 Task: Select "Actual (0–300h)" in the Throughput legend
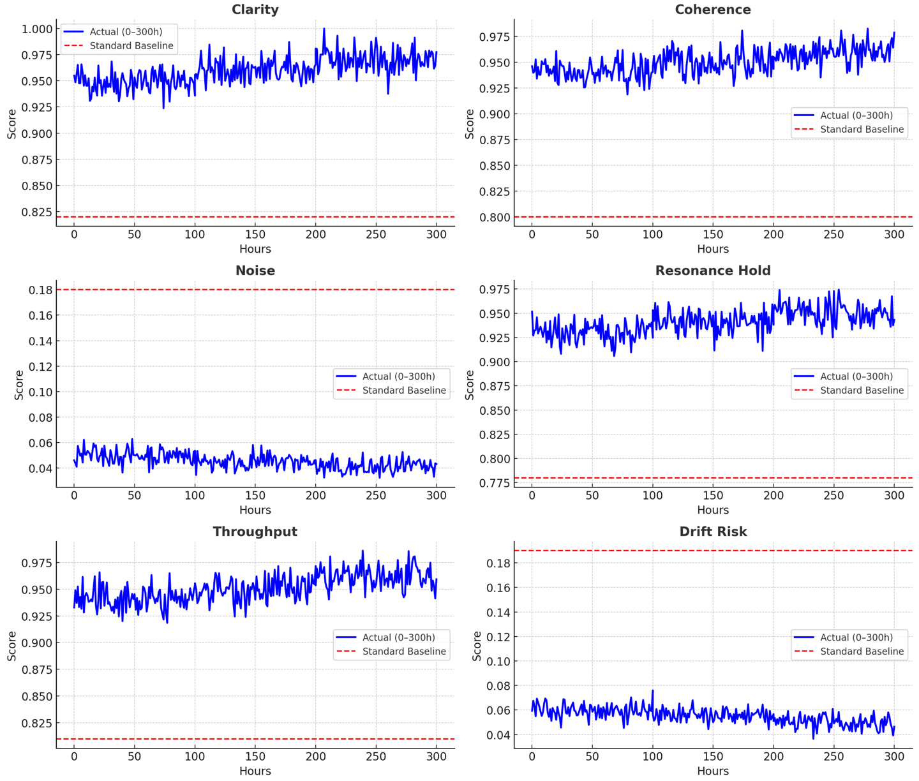399,637
